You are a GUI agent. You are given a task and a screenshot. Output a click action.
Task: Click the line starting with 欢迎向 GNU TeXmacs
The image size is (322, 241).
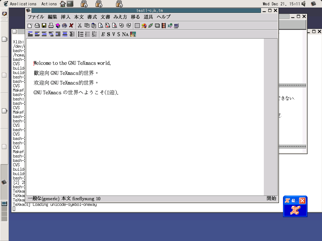point(66,83)
